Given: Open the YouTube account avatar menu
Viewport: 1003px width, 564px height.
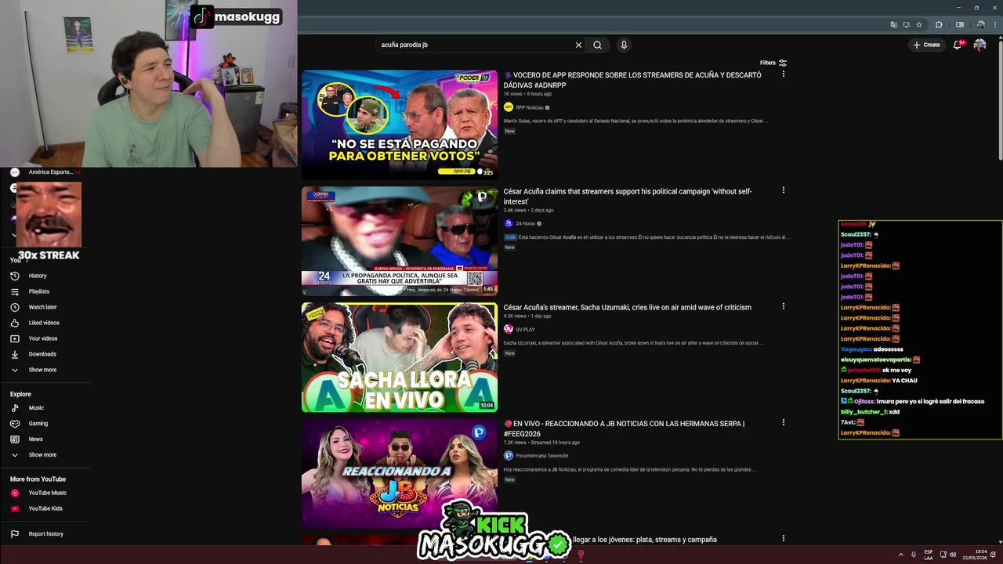Looking at the screenshot, I should tap(979, 45).
